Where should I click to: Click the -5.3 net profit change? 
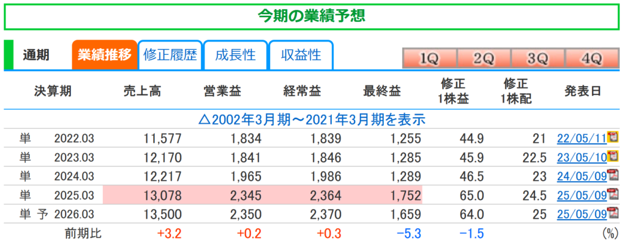pyautogui.click(x=408, y=234)
